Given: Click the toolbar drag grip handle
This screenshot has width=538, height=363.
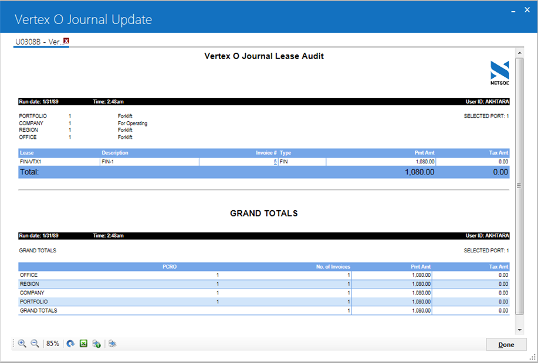Looking at the screenshot, I should (x=13, y=344).
